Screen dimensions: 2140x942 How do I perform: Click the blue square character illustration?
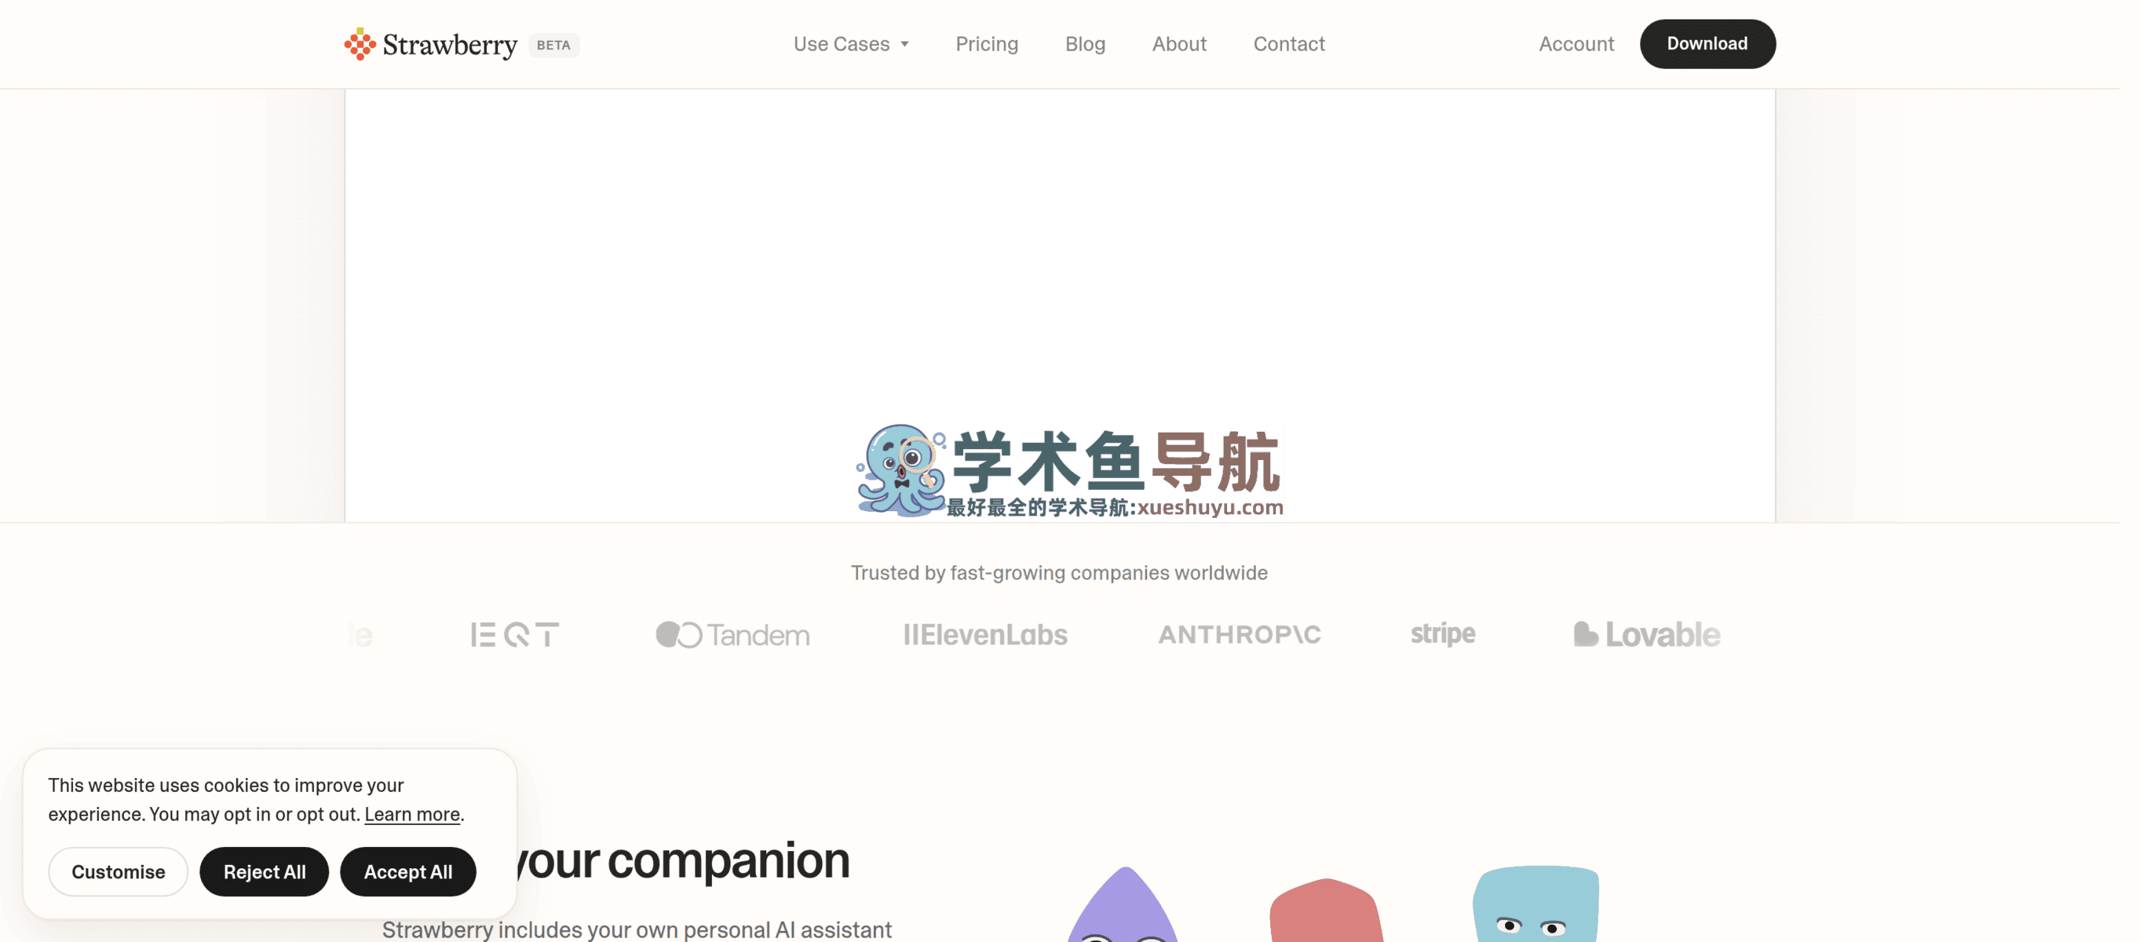click(1536, 904)
